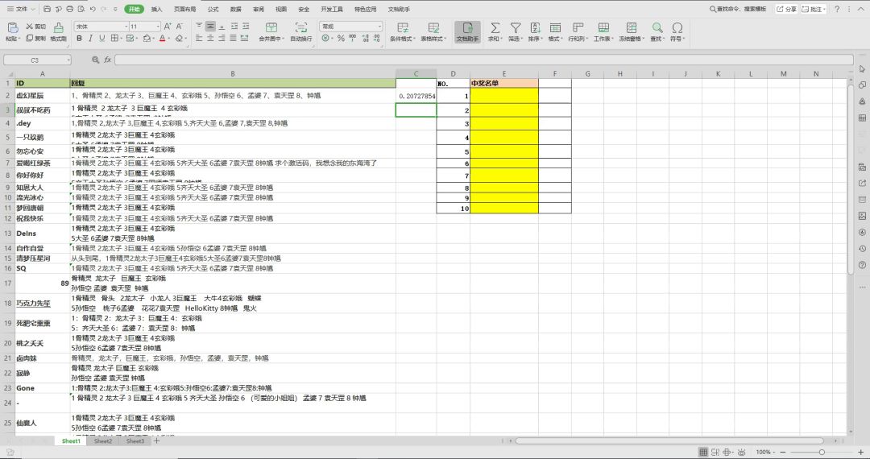870x459 pixels.
Task: Toggle italic formatting with I
Action: pos(90,39)
